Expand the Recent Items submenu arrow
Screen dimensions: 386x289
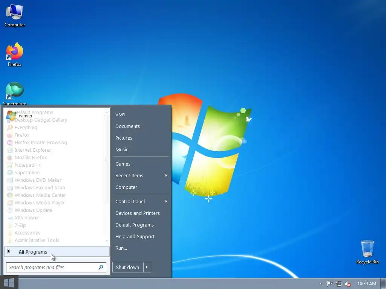click(166, 175)
